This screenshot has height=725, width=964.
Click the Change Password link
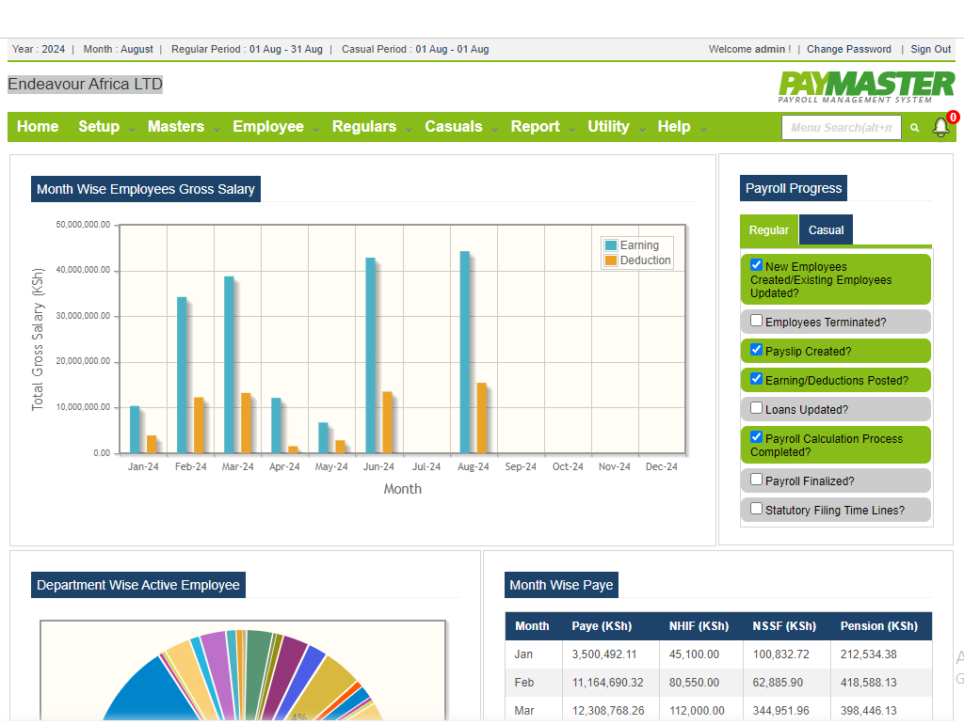(848, 49)
